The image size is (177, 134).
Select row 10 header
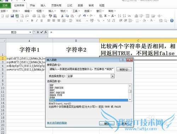(3, 88)
